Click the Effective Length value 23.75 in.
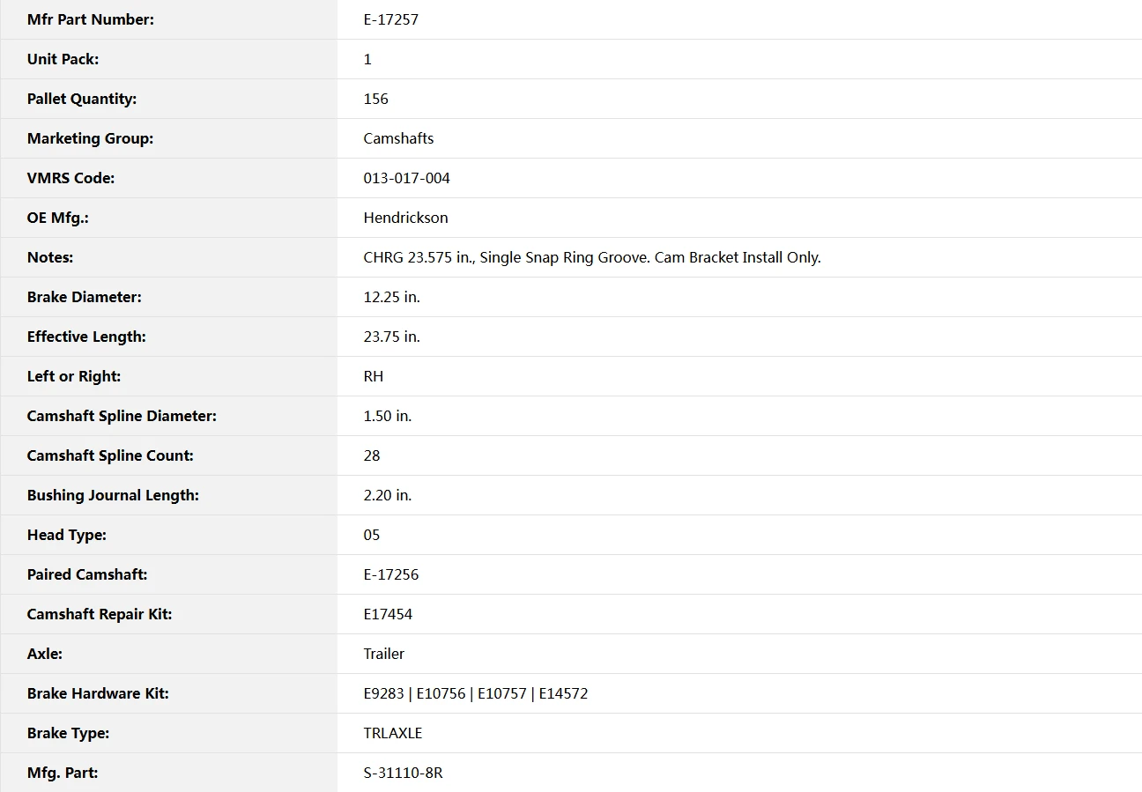This screenshot has width=1142, height=792. point(391,337)
